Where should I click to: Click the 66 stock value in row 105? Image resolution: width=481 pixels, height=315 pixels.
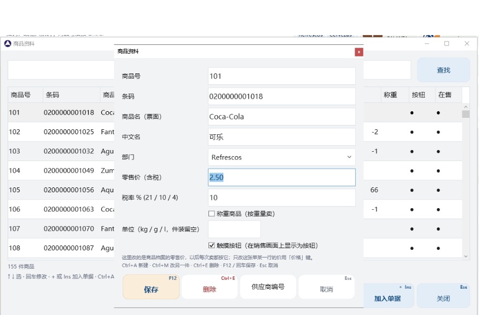(x=374, y=190)
